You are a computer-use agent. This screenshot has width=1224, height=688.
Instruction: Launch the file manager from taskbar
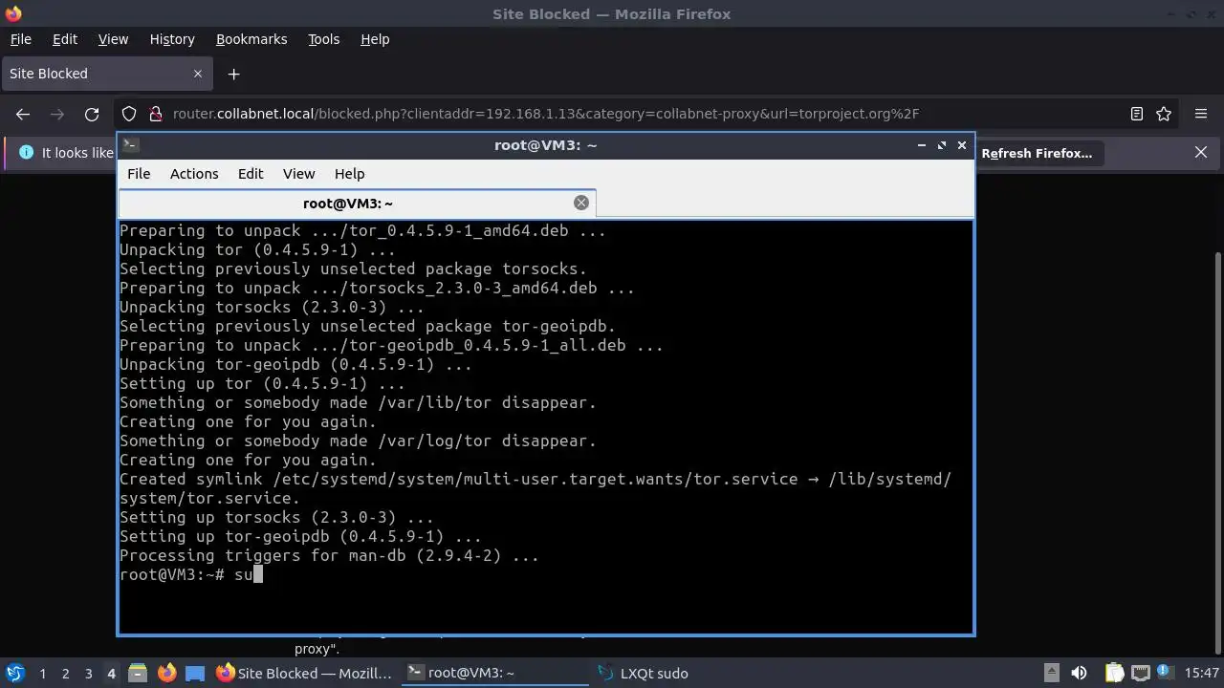(x=137, y=673)
